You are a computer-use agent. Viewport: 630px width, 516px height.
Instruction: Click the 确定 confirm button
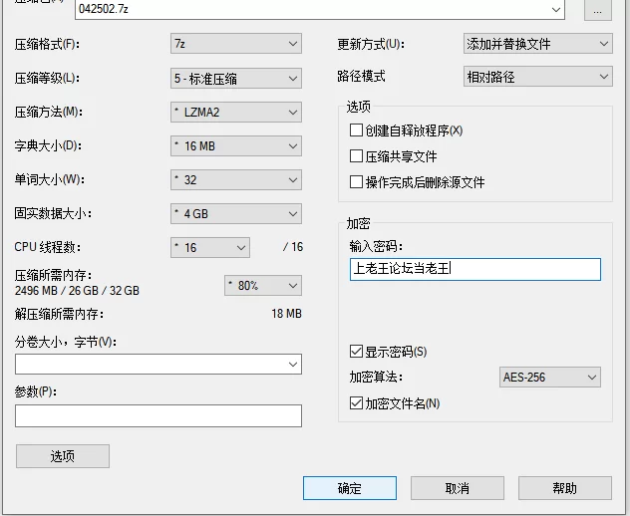coord(350,488)
